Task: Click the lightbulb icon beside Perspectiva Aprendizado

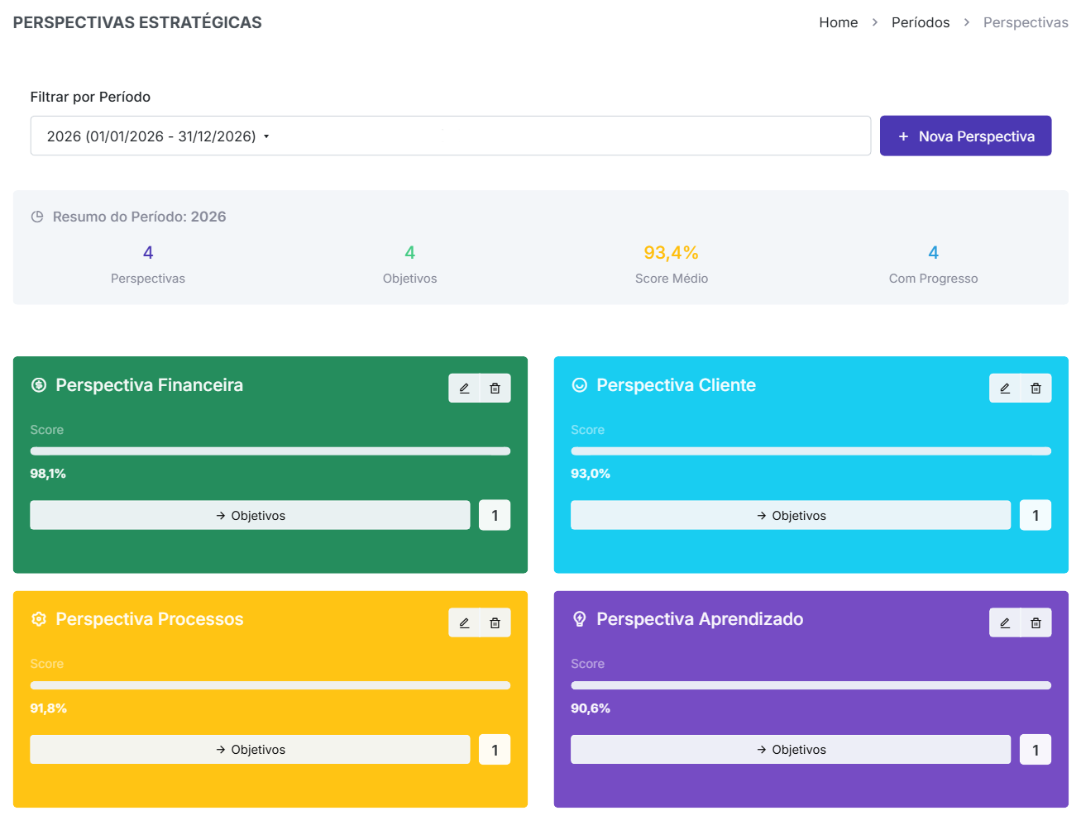Action: (580, 619)
